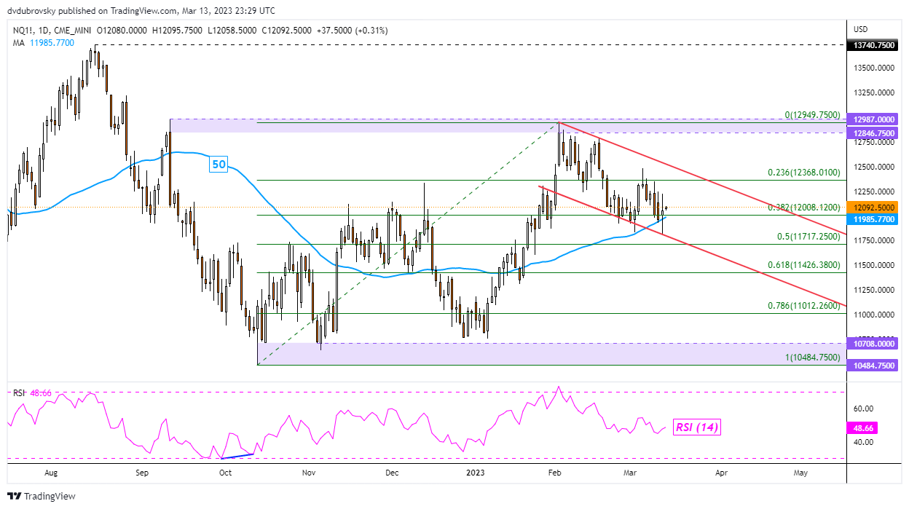Click the TradingView logo at bottom left
Viewport: 909px width, 509px height.
pyautogui.click(x=42, y=496)
